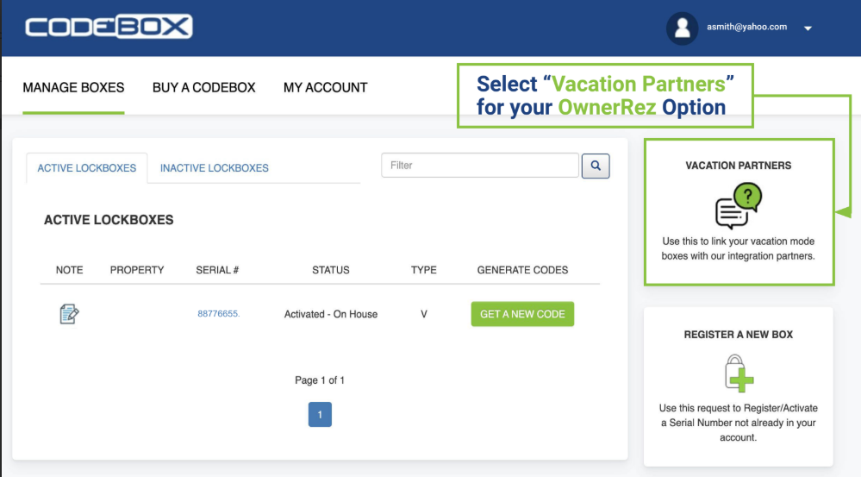This screenshot has width=861, height=477.
Task: Select the Register a New Box heading
Action: 739,334
